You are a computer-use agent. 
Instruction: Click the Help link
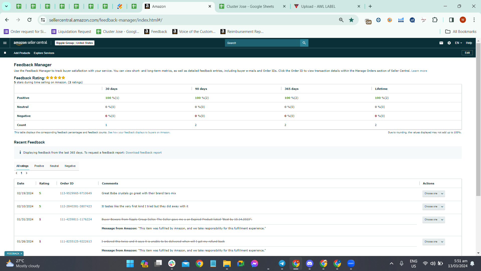(469, 43)
